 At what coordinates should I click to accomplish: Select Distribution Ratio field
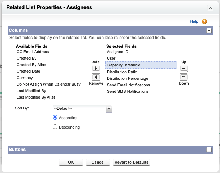coord(141,72)
